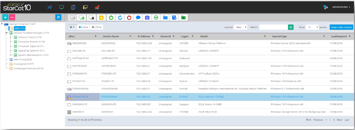Select the All status filter
Viewport: 355px width, 130px height.
coord(72,27)
